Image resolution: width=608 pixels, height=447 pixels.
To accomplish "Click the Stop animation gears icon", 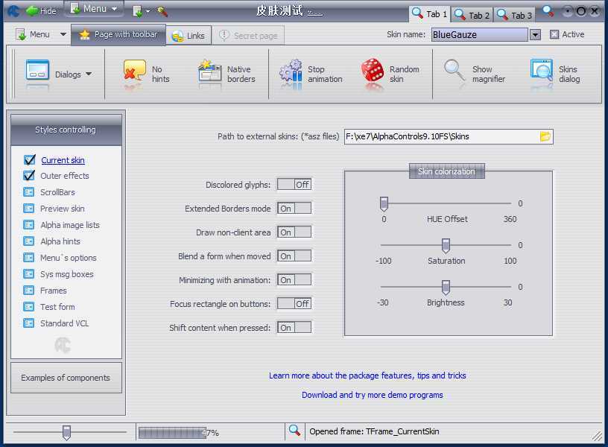I will [291, 73].
